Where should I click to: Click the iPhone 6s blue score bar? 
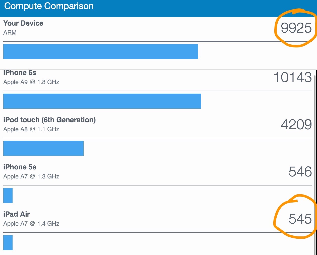(x=102, y=101)
